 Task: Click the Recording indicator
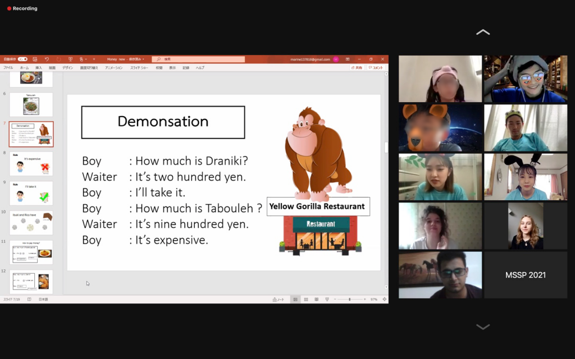(22, 8)
